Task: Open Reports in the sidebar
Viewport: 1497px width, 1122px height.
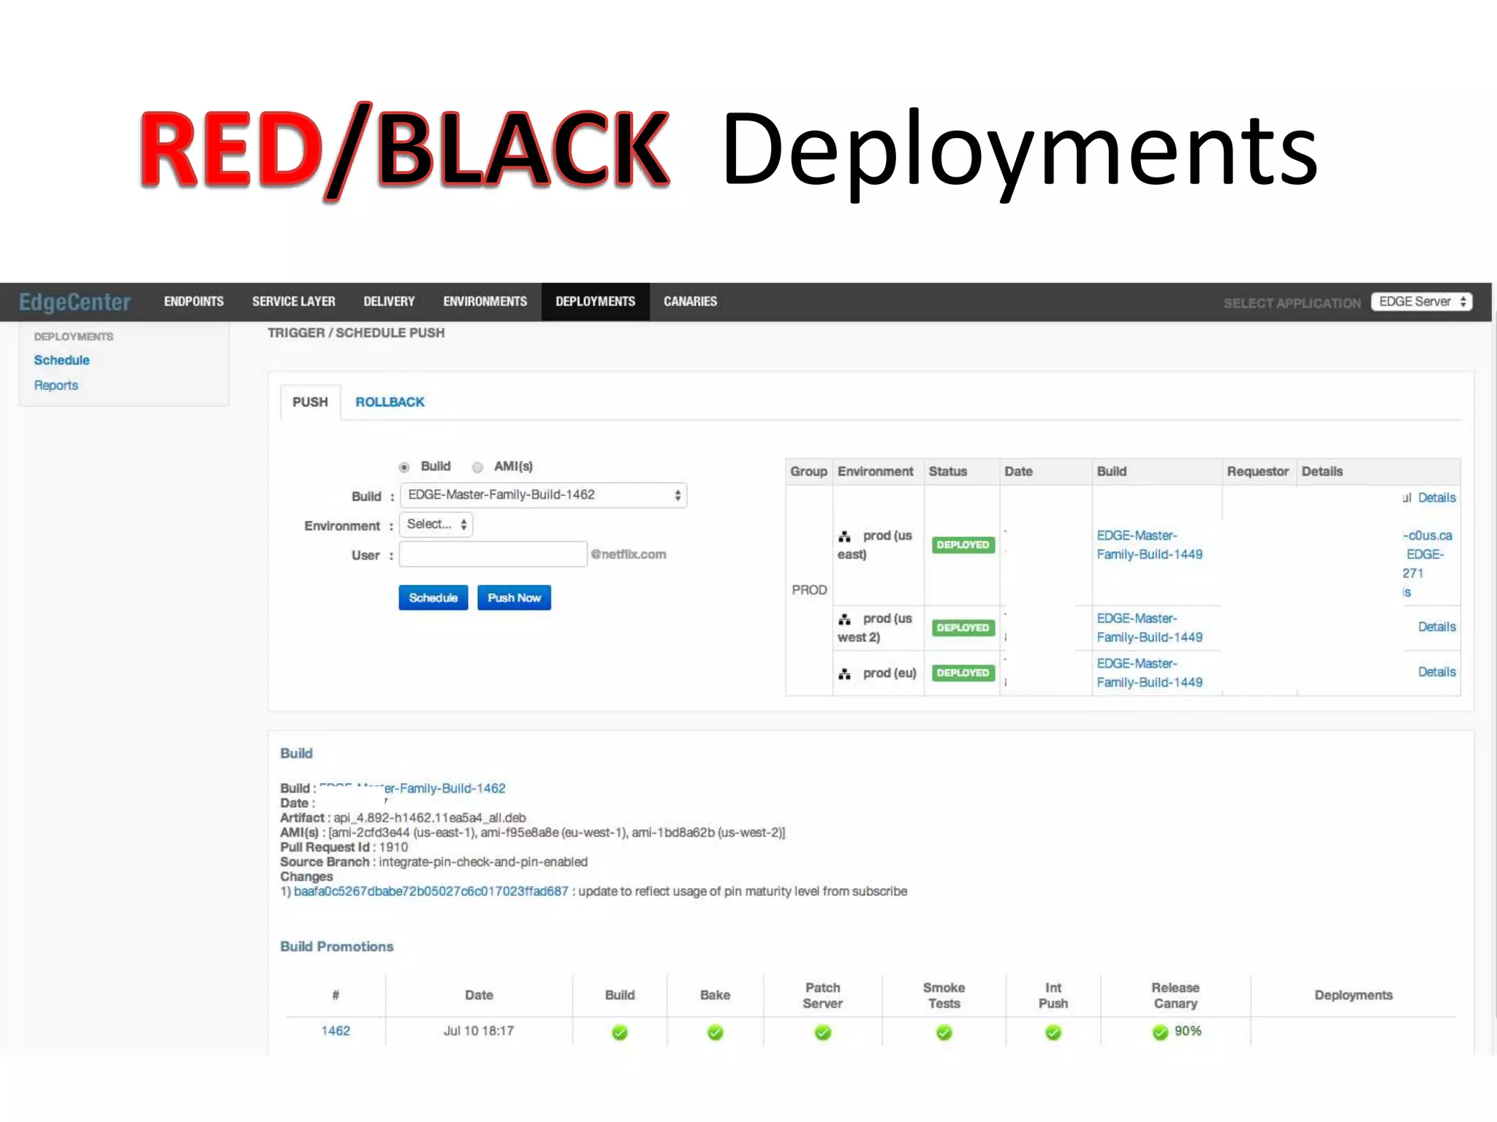Action: click(56, 385)
